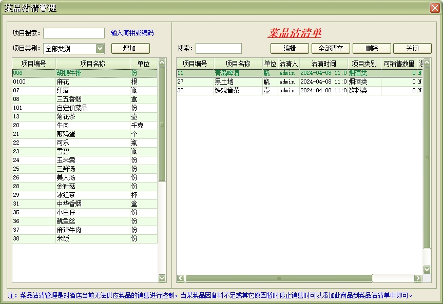Click the 沽清时间 column header

click(323, 64)
